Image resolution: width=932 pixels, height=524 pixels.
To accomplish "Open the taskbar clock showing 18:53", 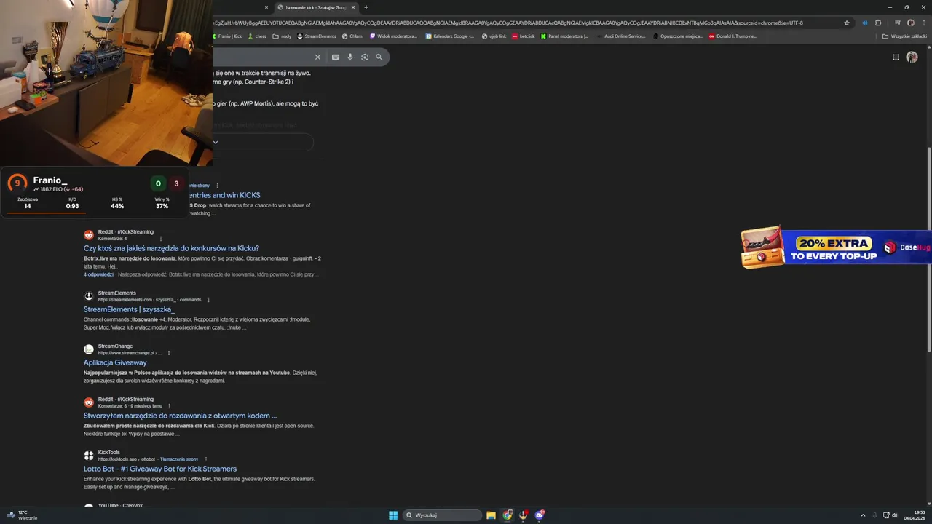I will click(914, 515).
